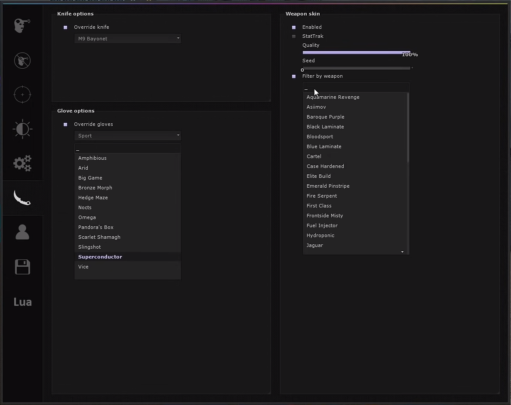Click the weapon skin search field

point(356,88)
